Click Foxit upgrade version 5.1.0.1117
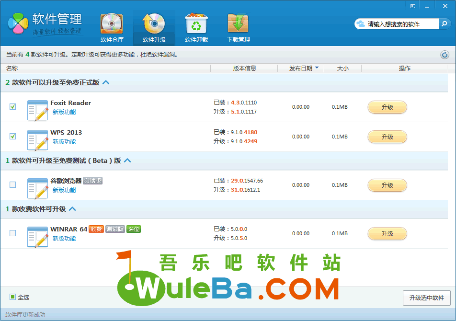 tap(244, 112)
